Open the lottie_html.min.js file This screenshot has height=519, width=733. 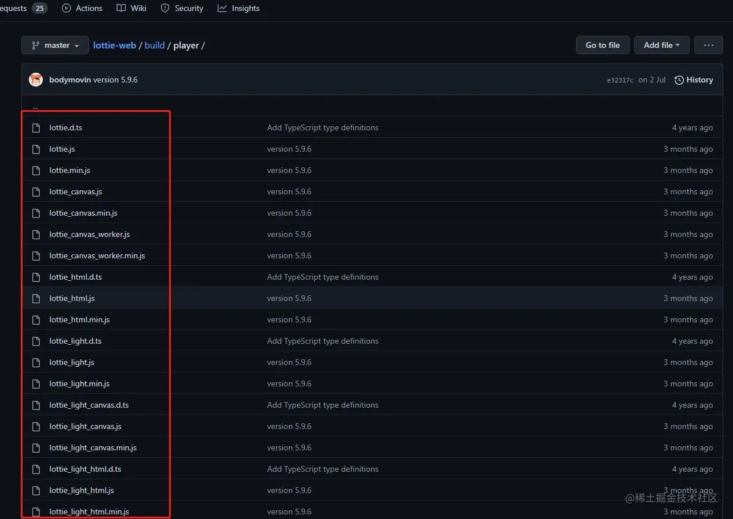(x=80, y=319)
